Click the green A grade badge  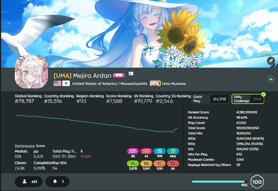pos(133,163)
